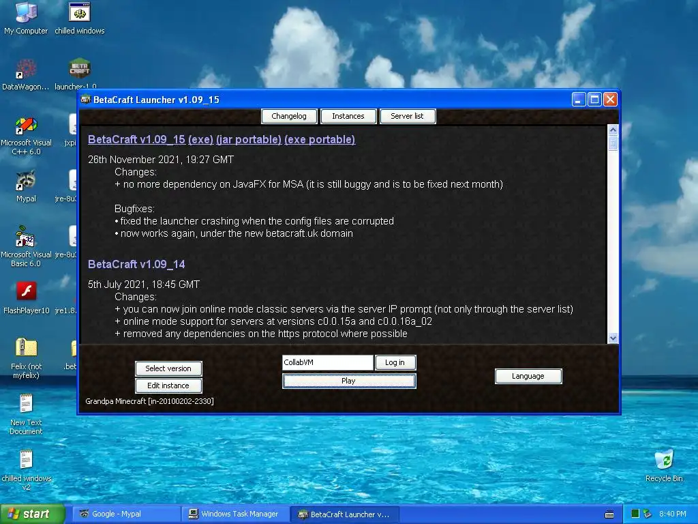Click the Play button
This screenshot has height=524, width=698.
click(348, 381)
